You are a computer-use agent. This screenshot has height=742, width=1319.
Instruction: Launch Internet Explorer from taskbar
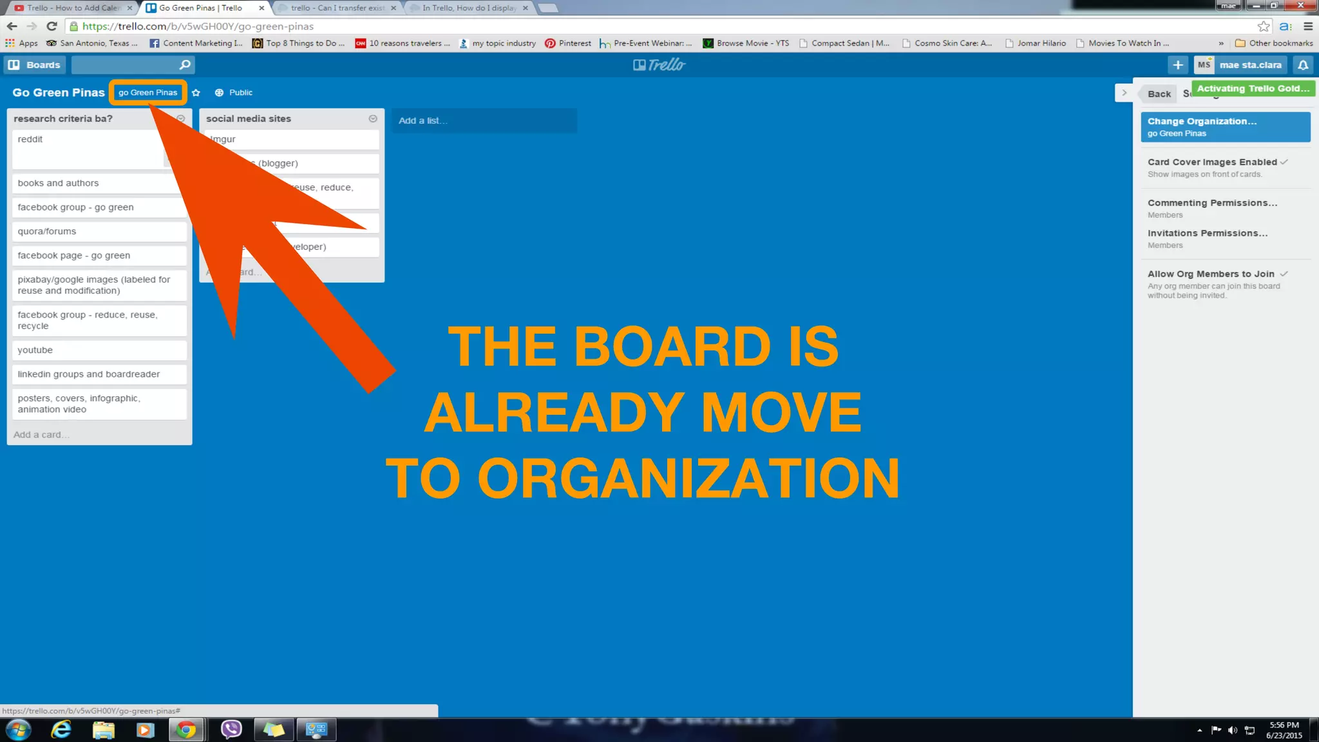click(x=61, y=730)
